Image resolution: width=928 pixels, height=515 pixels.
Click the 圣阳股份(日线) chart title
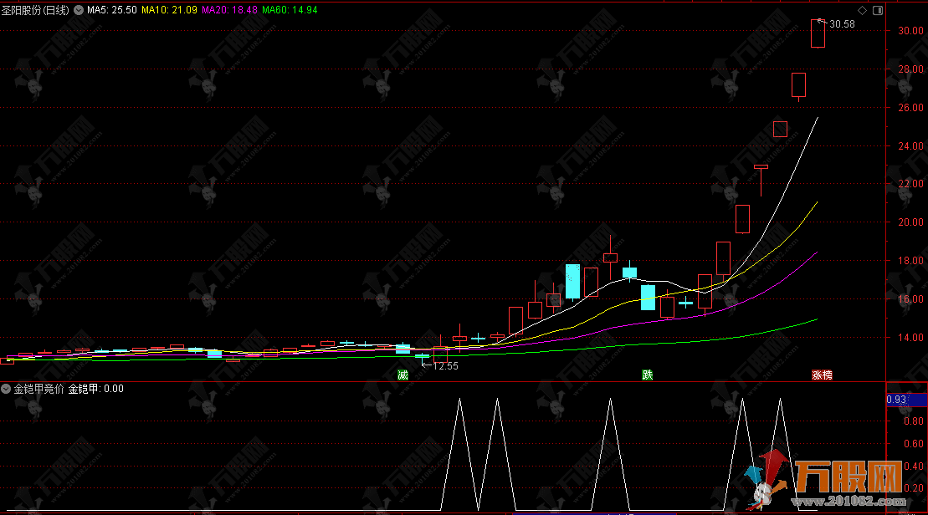click(36, 11)
